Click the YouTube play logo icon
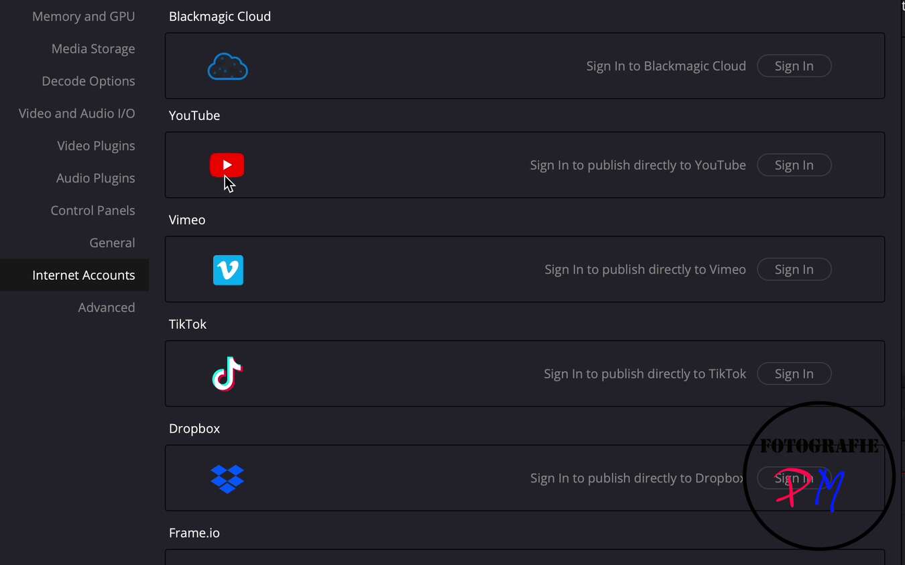Viewport: 905px width, 565px height. pos(227,165)
